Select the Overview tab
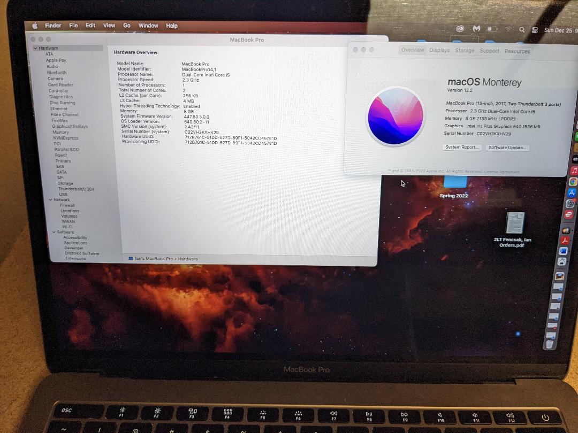This screenshot has width=578, height=433. pyautogui.click(x=413, y=50)
